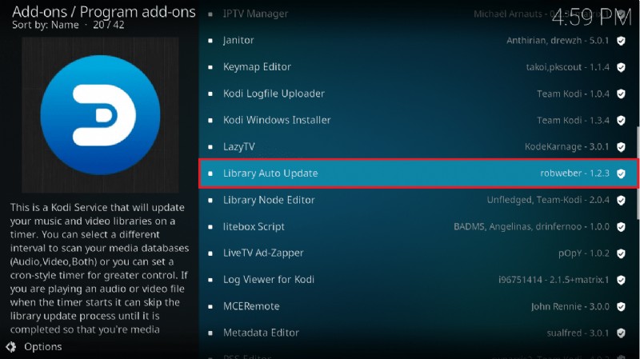Click verified shield for Metadata Editor

point(621,333)
